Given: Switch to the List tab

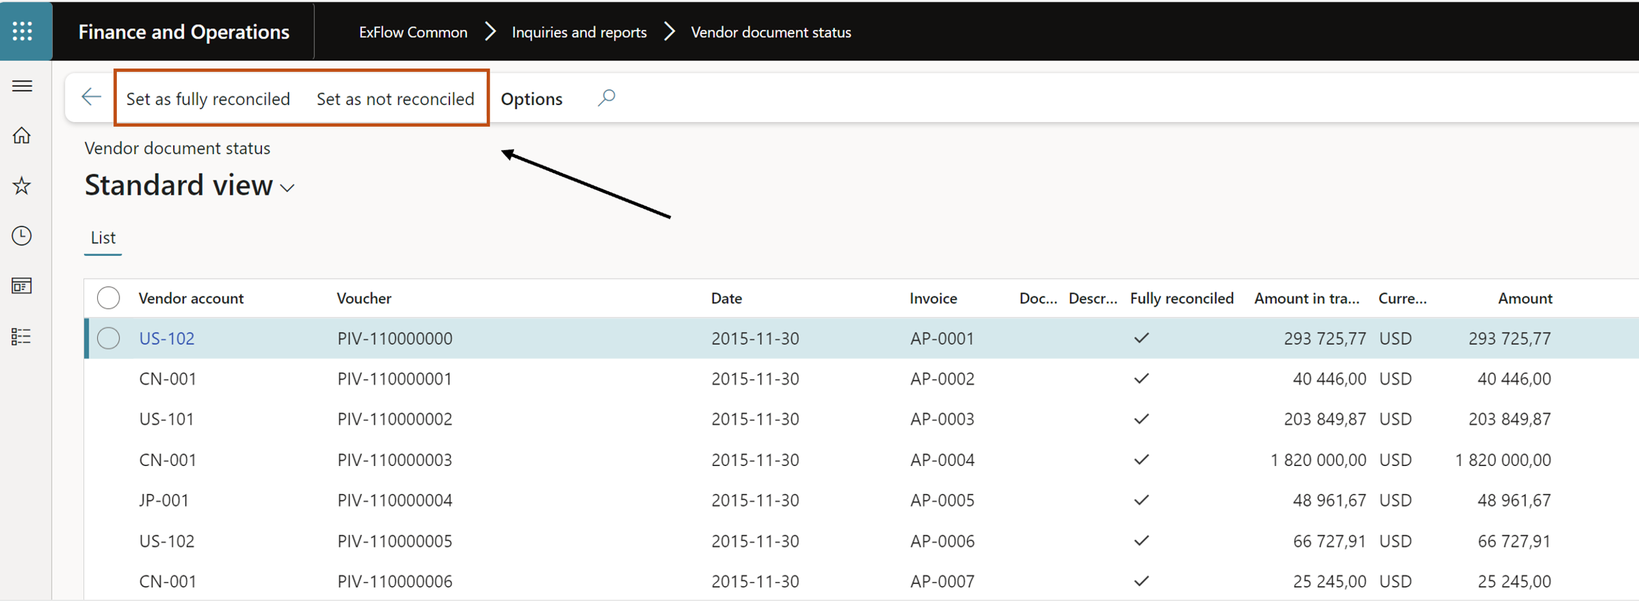Looking at the screenshot, I should click(103, 237).
